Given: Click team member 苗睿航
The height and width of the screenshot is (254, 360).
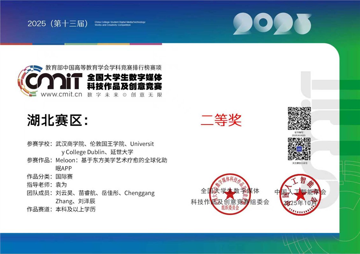Looking at the screenshot, I should point(87,193).
